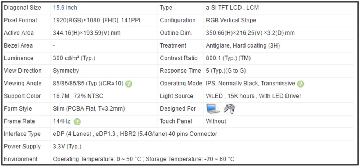The image size is (360, 166).
Task: Select '800:1 (Typ.) (TM)' value
Action: click(x=228, y=58)
